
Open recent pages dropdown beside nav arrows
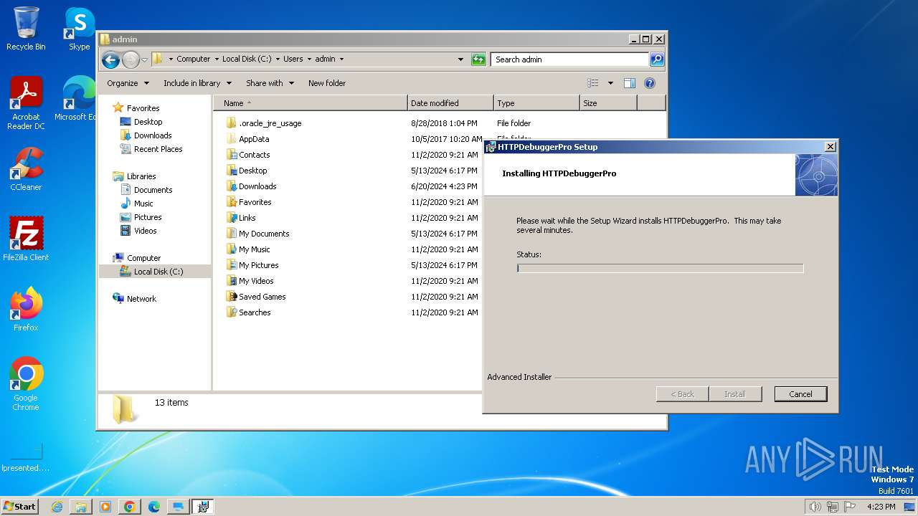[x=144, y=59]
